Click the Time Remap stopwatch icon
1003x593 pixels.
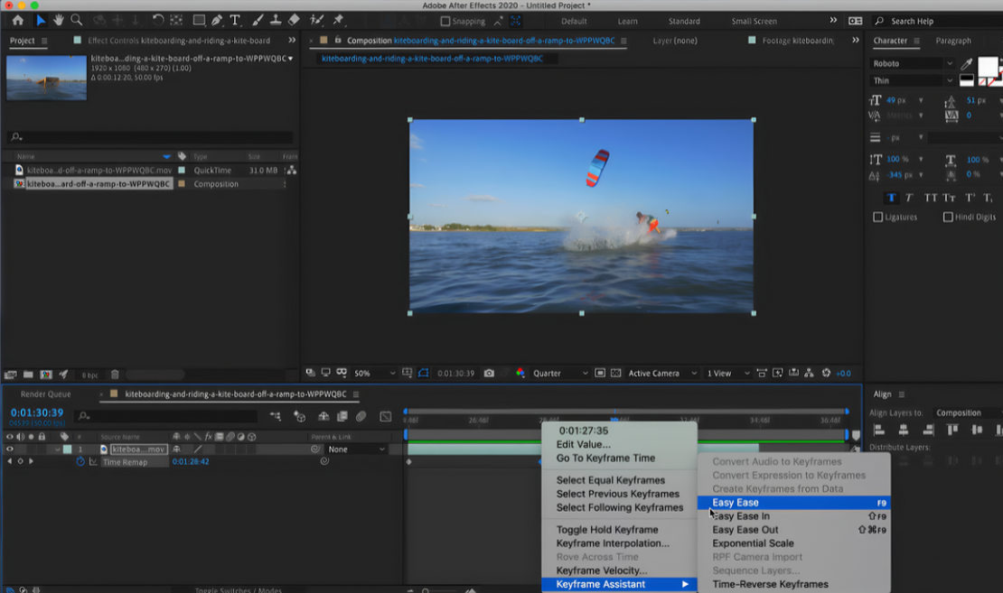[x=80, y=461]
